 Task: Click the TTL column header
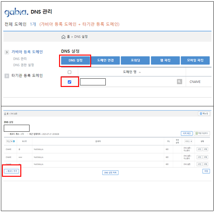pyautogui.click(x=168, y=141)
